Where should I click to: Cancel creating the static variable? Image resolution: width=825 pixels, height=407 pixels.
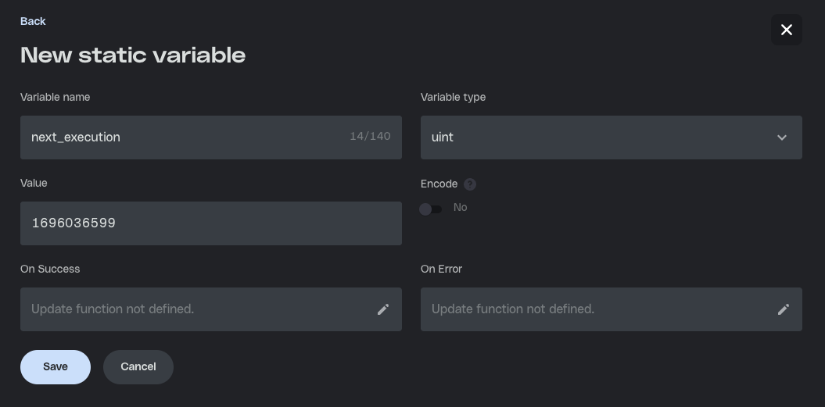pyautogui.click(x=138, y=366)
